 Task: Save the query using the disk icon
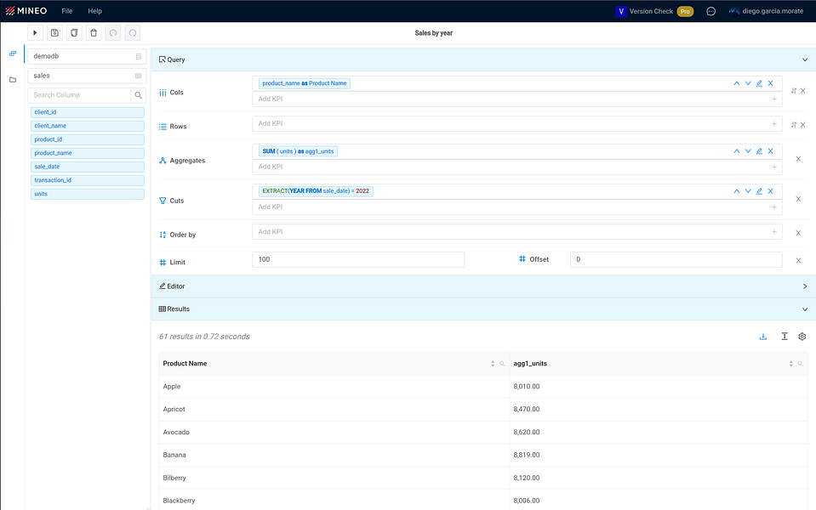[x=54, y=33]
